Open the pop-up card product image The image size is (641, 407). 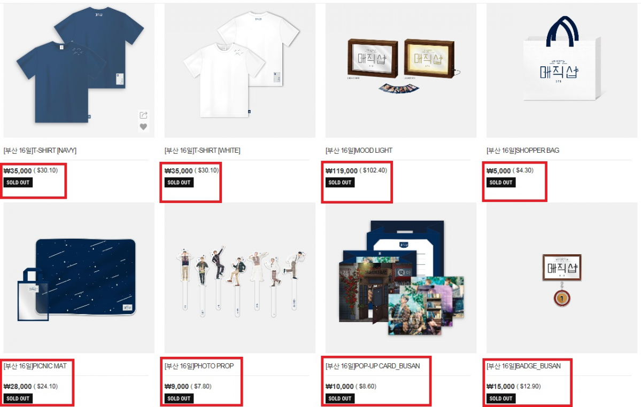pyautogui.click(x=401, y=278)
